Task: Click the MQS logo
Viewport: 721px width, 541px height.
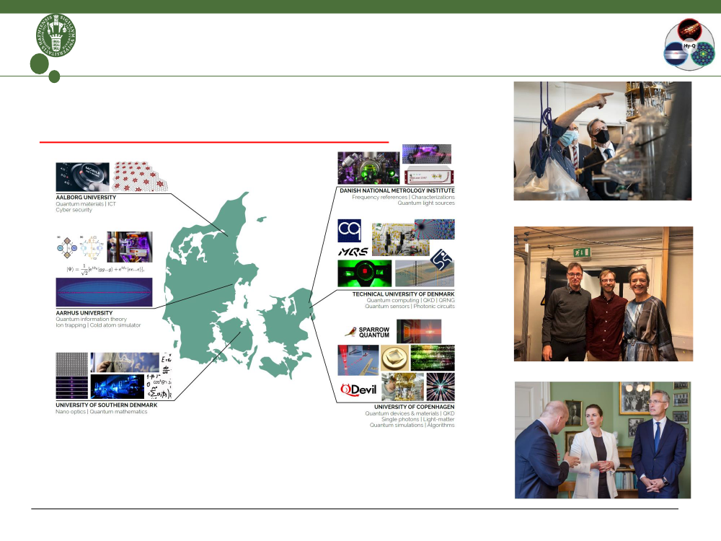Action: coord(353,252)
